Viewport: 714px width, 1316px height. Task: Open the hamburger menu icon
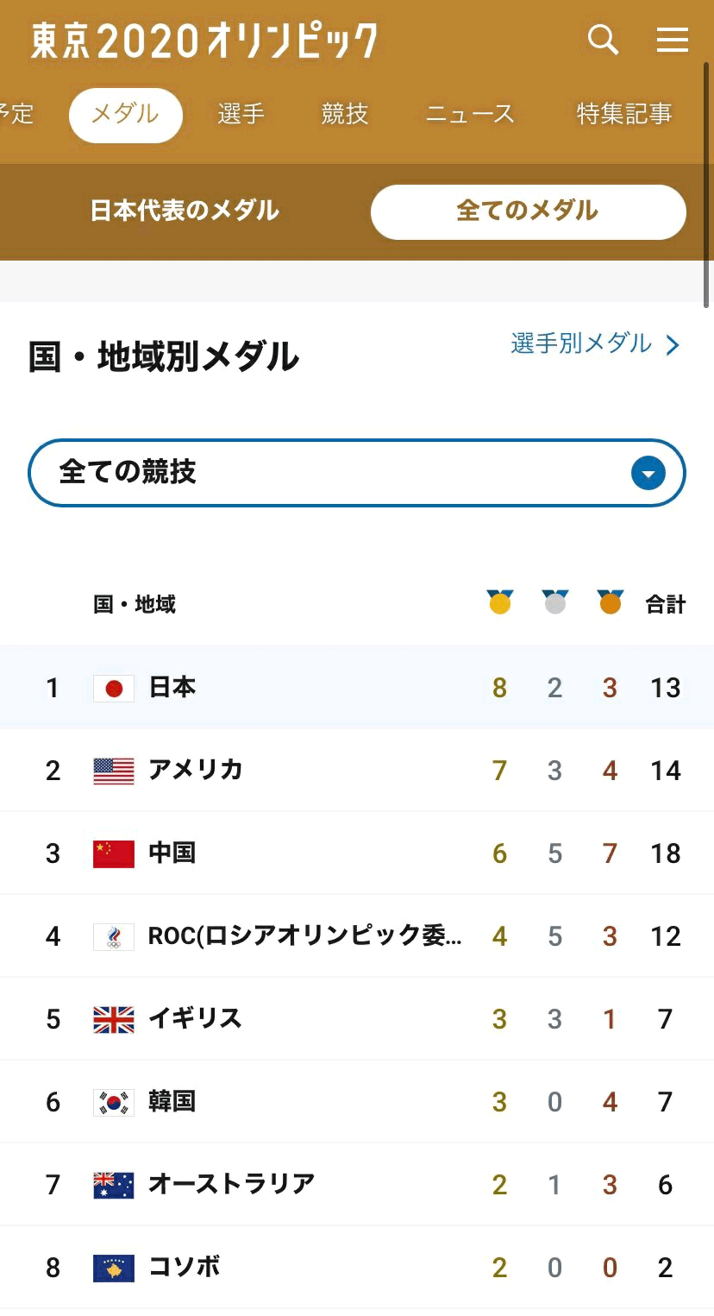[x=673, y=40]
